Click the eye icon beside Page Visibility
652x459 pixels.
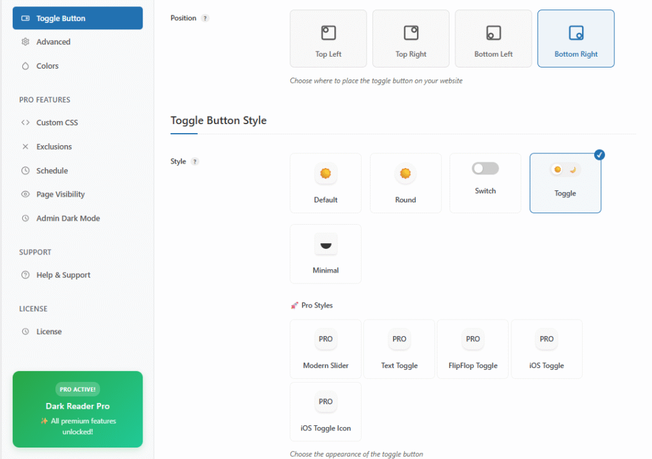pyautogui.click(x=25, y=194)
